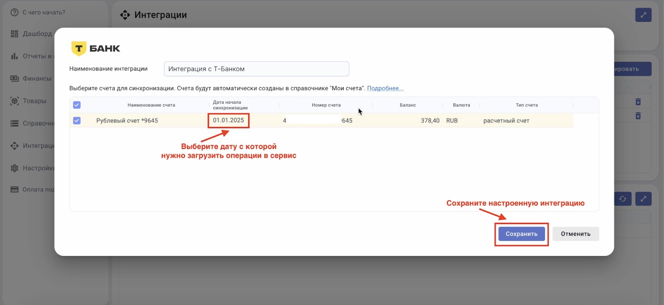
Task: Open the Финансы sidebar icon
Action: point(15,78)
